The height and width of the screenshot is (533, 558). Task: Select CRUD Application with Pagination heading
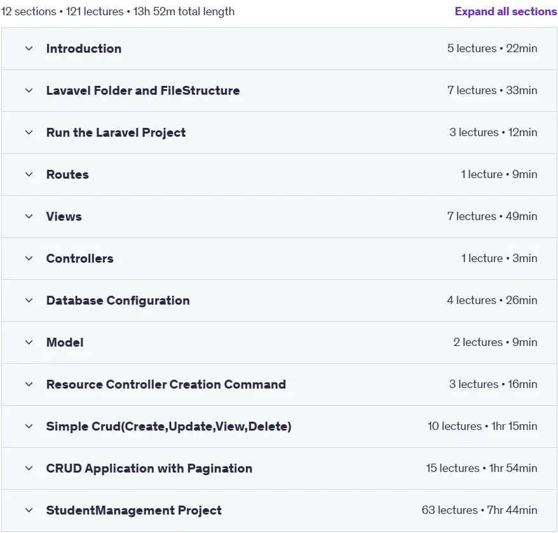click(149, 469)
